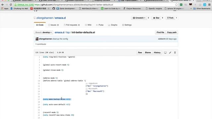The width and height of the screenshot is (212, 119).
Task: Open the OpenGL Insights bookmark
Action: (154, 9)
